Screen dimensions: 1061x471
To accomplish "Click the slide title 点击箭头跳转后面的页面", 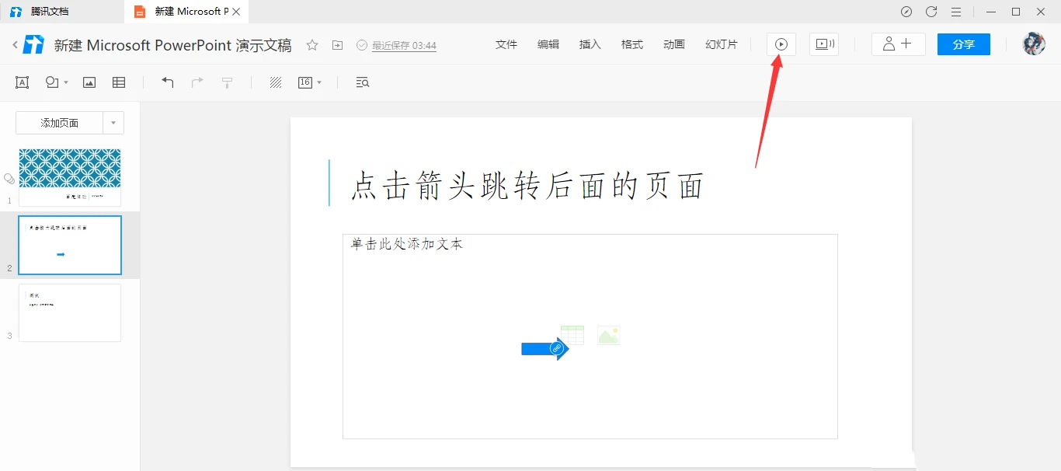I will [527, 186].
